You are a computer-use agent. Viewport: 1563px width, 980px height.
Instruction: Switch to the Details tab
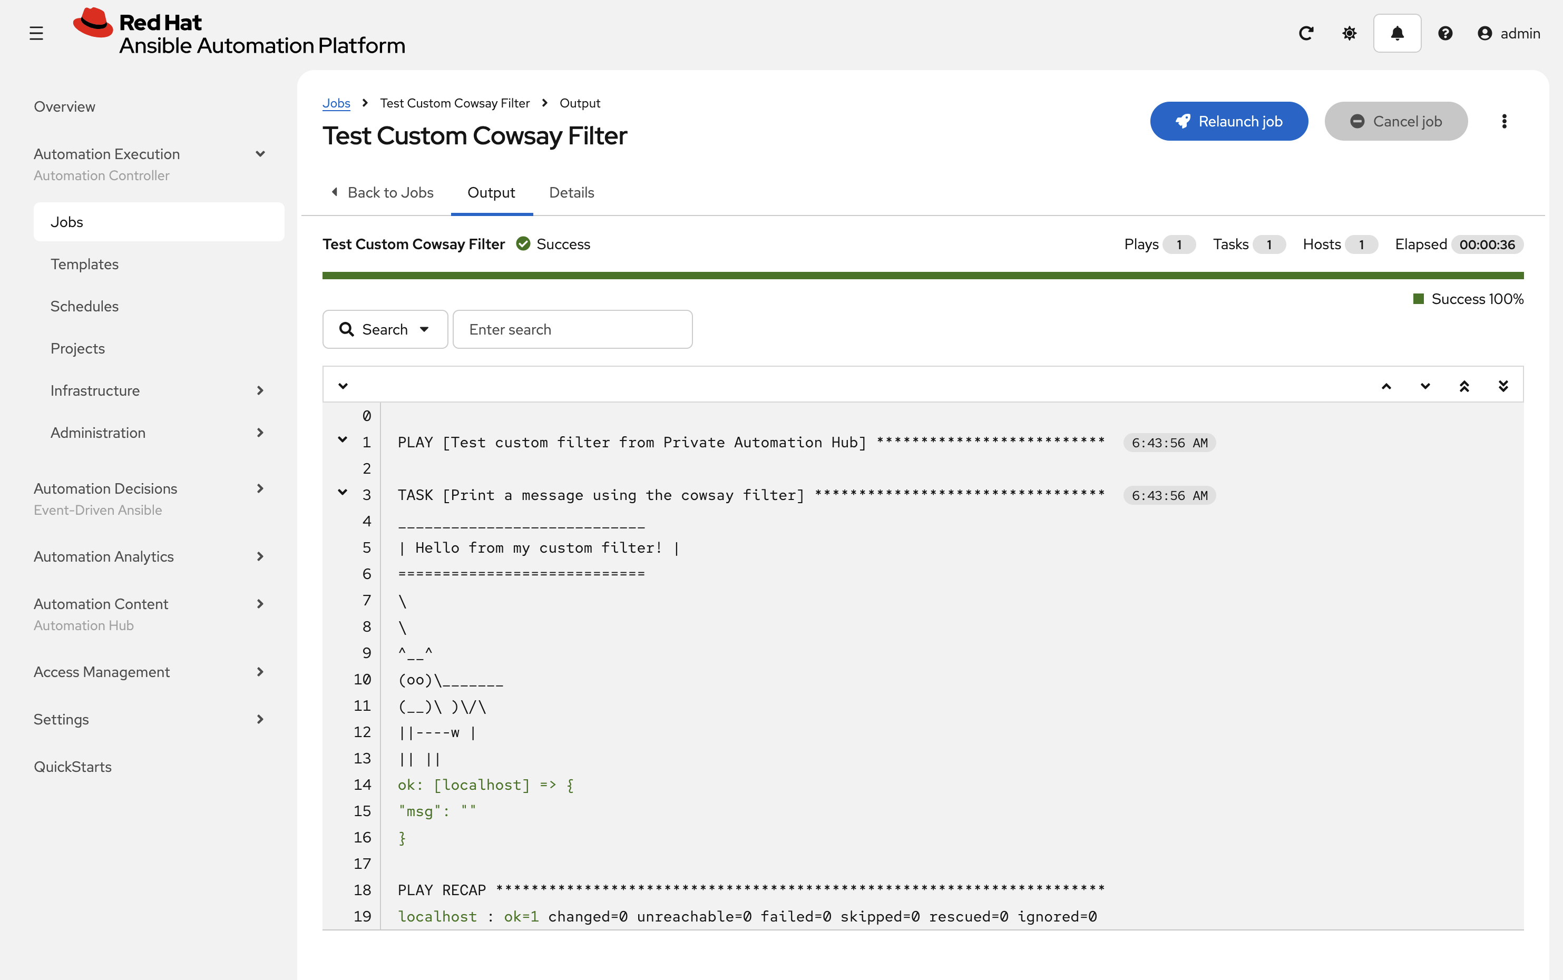(x=571, y=192)
